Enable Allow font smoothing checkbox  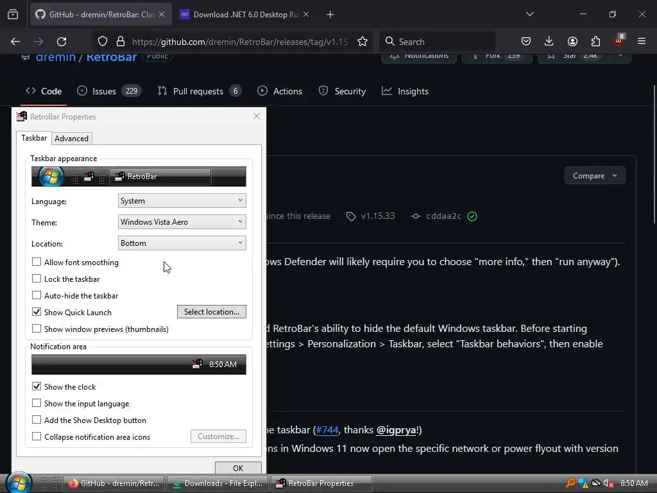point(37,262)
